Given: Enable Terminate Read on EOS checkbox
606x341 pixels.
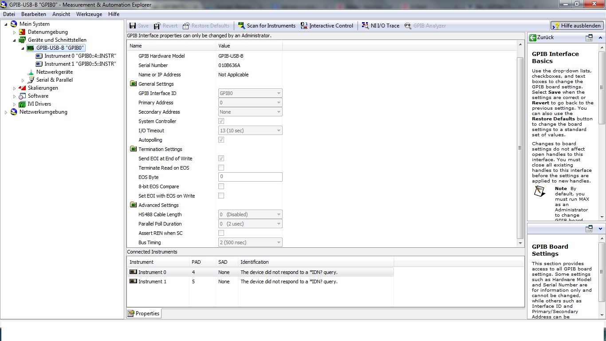Looking at the screenshot, I should click(221, 168).
